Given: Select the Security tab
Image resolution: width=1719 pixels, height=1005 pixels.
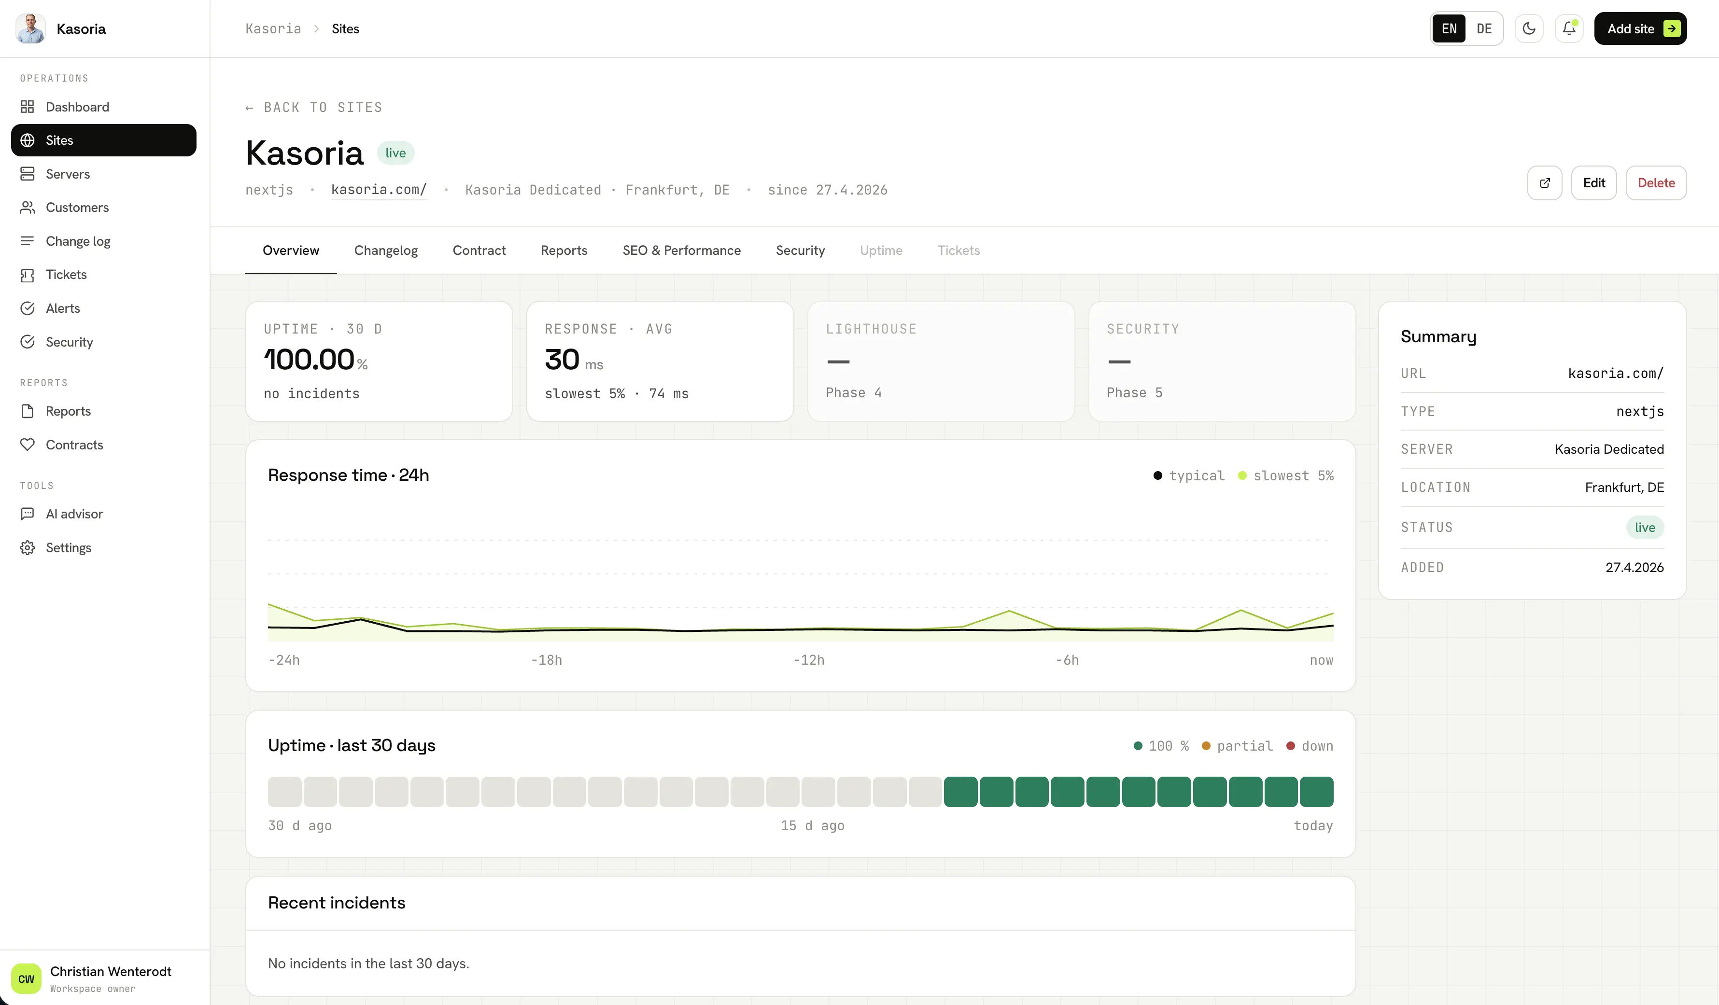Looking at the screenshot, I should tap(800, 250).
